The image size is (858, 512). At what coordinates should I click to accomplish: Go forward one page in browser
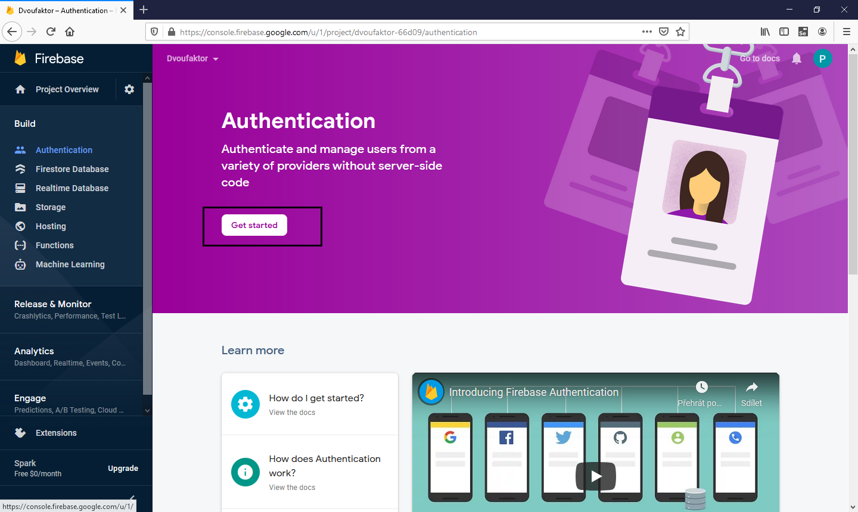pos(32,32)
